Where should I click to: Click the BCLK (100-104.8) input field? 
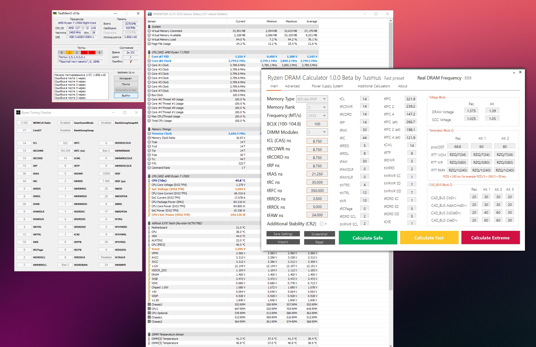tap(317, 124)
